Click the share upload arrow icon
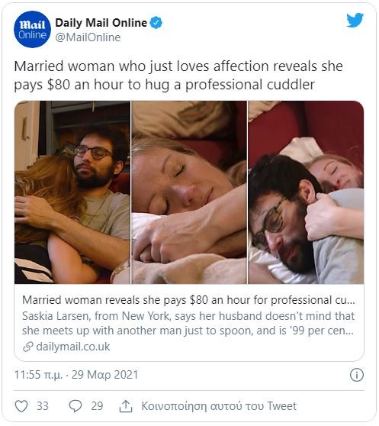Viewport: 379px width, 426px height. tap(126, 406)
